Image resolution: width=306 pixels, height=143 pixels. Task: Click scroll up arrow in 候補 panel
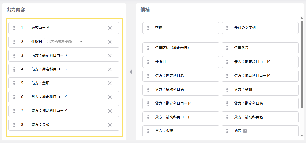tap(302, 18)
